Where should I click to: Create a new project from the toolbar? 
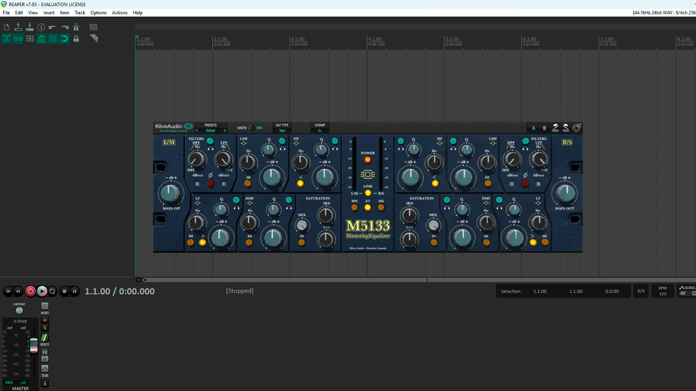click(x=7, y=27)
